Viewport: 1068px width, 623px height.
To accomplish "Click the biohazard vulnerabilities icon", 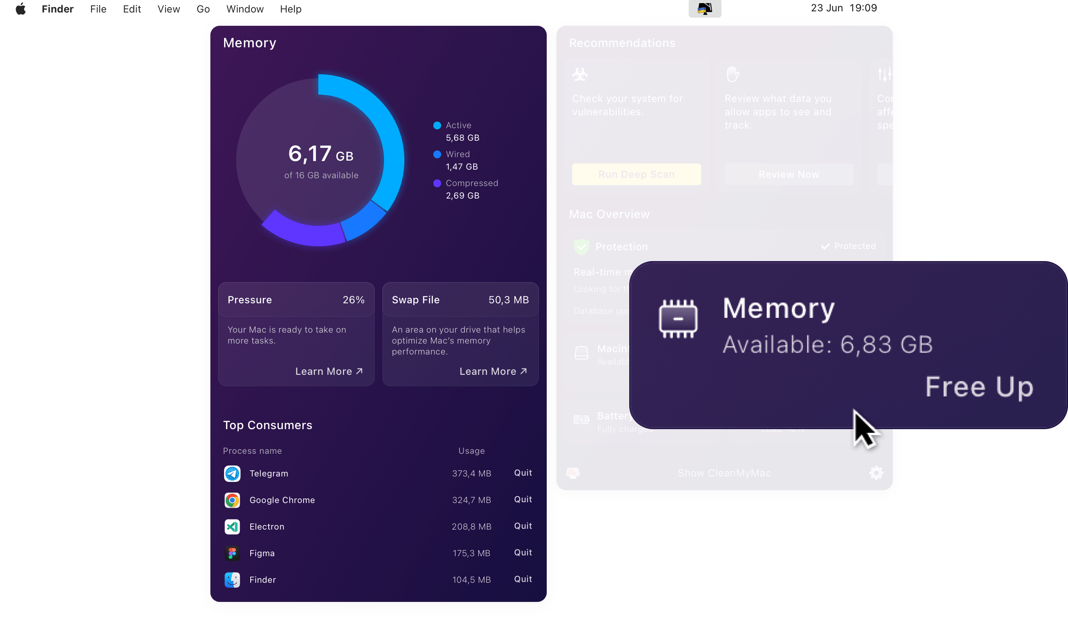I will pyautogui.click(x=580, y=75).
